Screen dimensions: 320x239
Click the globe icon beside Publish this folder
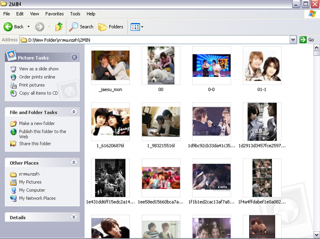13,132
